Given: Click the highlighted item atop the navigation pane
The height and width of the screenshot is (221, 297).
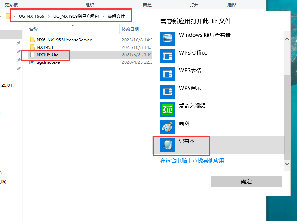Looking at the screenshot, I should [x=11, y=34].
